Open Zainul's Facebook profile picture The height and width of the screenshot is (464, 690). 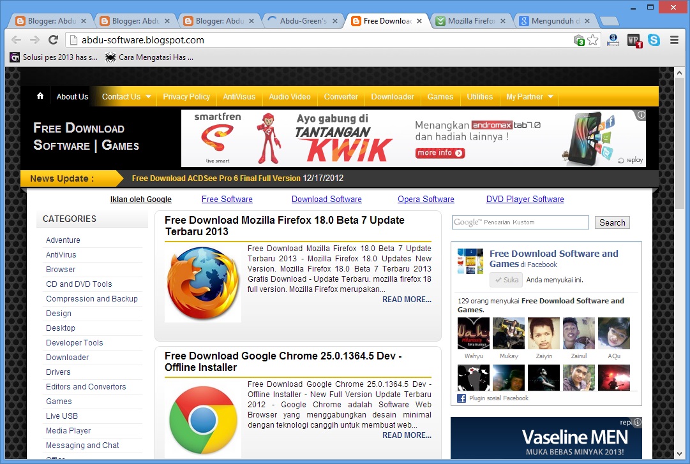click(579, 333)
